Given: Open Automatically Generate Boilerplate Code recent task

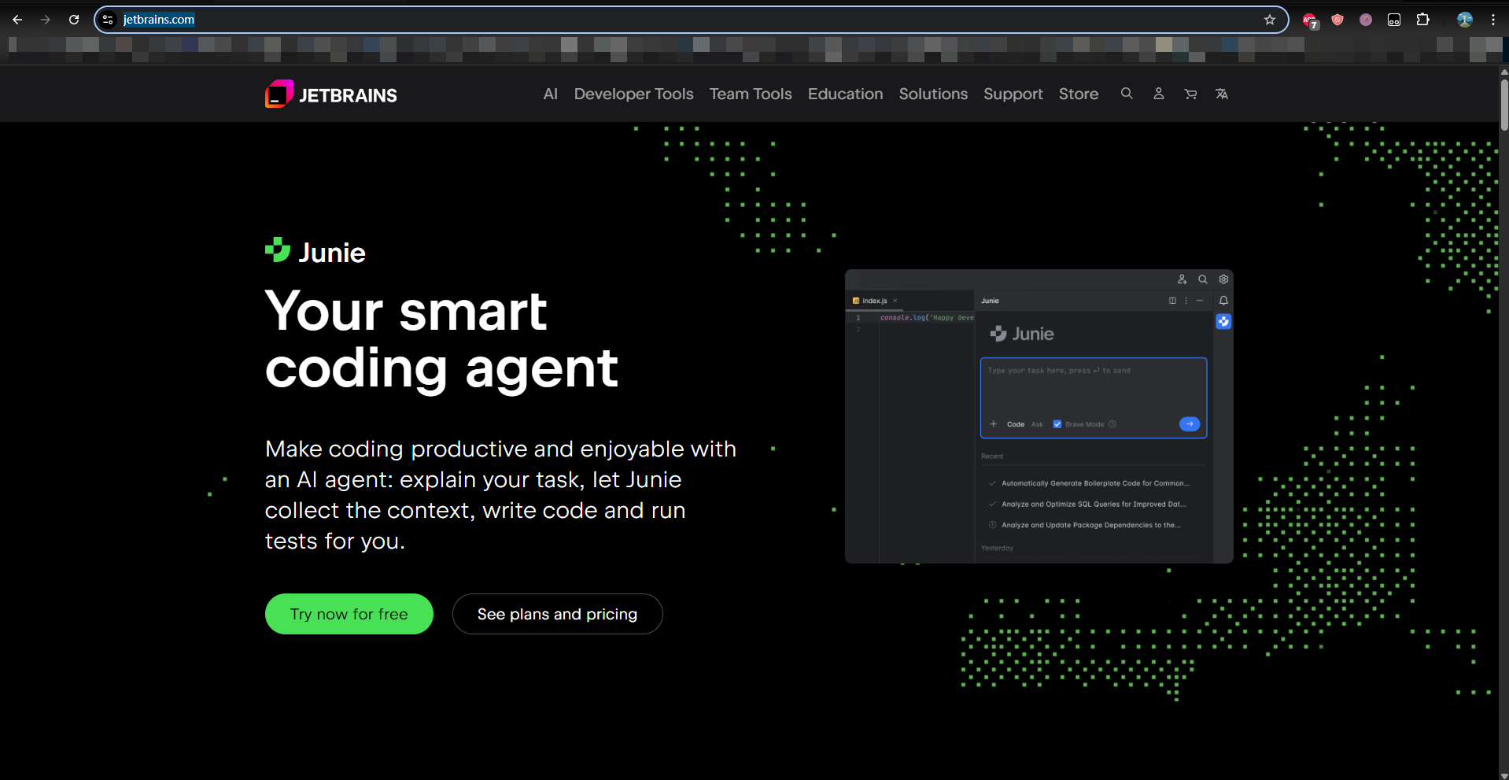Looking at the screenshot, I should coord(1095,483).
